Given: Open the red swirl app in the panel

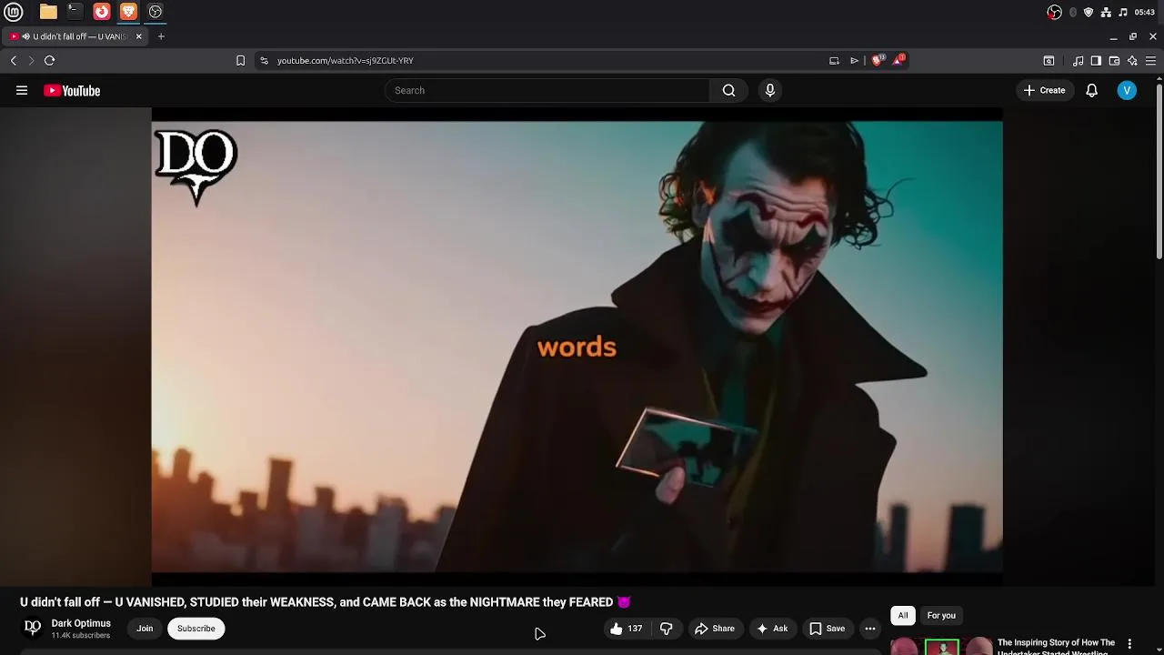Looking at the screenshot, I should (102, 12).
